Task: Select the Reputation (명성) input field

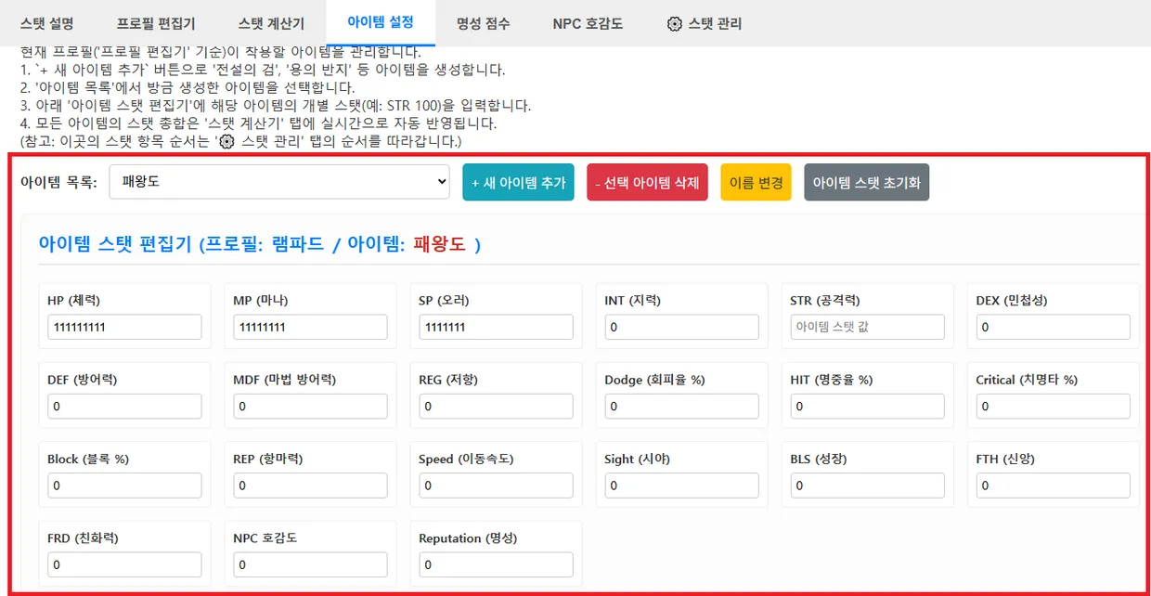Action: (x=496, y=564)
